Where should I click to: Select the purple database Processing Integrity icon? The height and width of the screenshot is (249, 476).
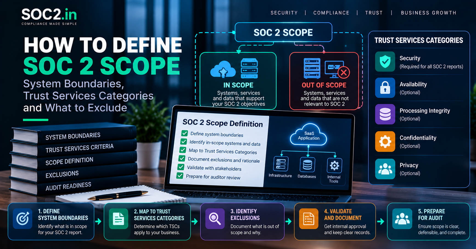(385, 114)
